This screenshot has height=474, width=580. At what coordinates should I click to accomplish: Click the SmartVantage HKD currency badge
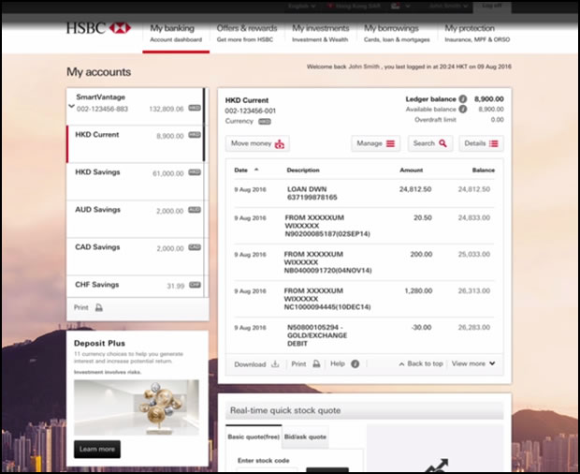pyautogui.click(x=195, y=108)
